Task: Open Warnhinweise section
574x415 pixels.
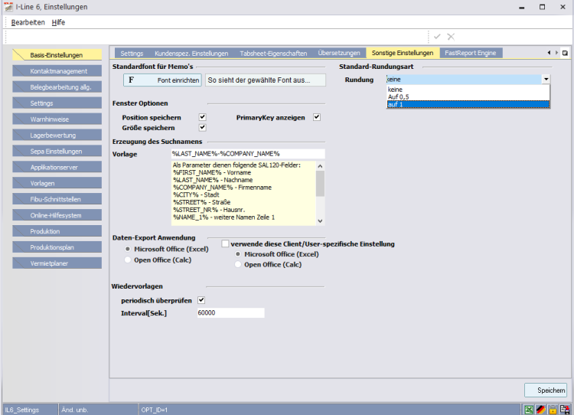Action: (x=57, y=119)
